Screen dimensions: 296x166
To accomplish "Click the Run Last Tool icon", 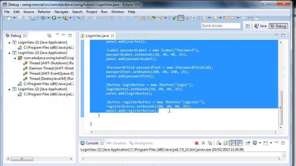I will coord(65,18).
